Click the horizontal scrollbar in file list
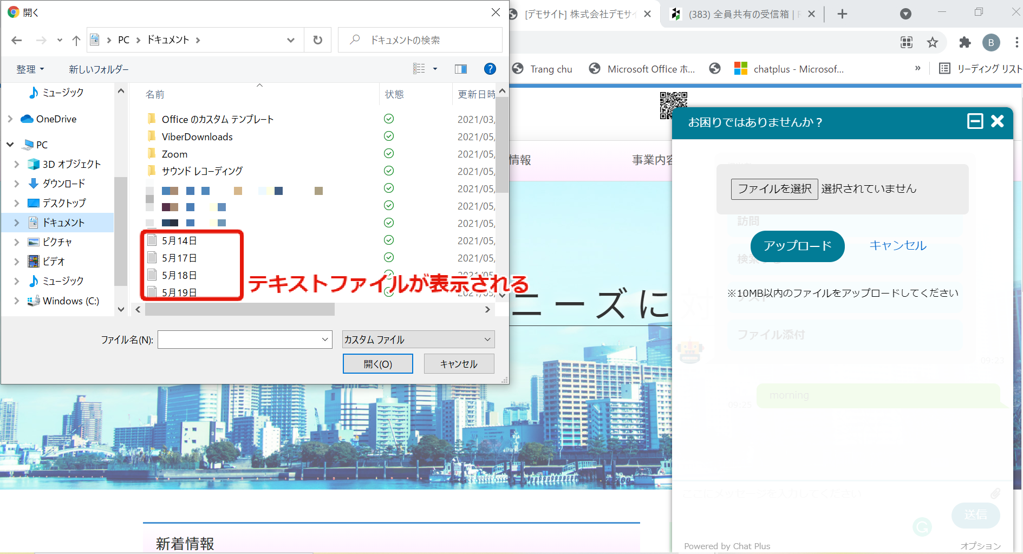The image size is (1023, 554). 240,309
